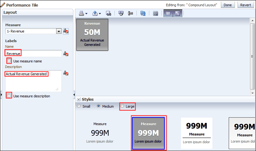
Task: Open the print options toolbar icon
Action: 82,13
